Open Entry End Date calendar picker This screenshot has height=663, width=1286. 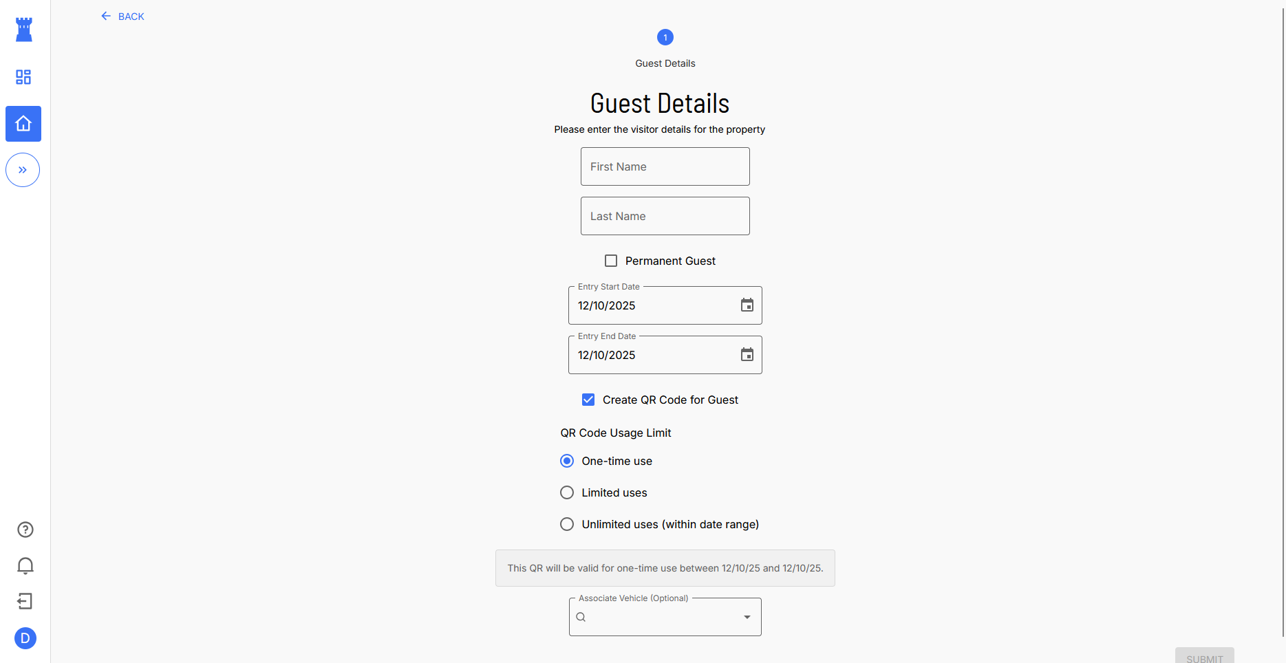[747, 355]
